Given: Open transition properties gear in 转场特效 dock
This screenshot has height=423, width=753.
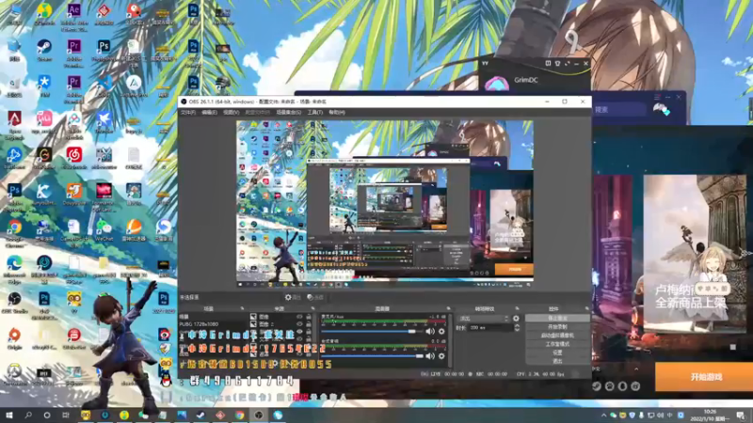Looking at the screenshot, I should pyautogui.click(x=516, y=319).
